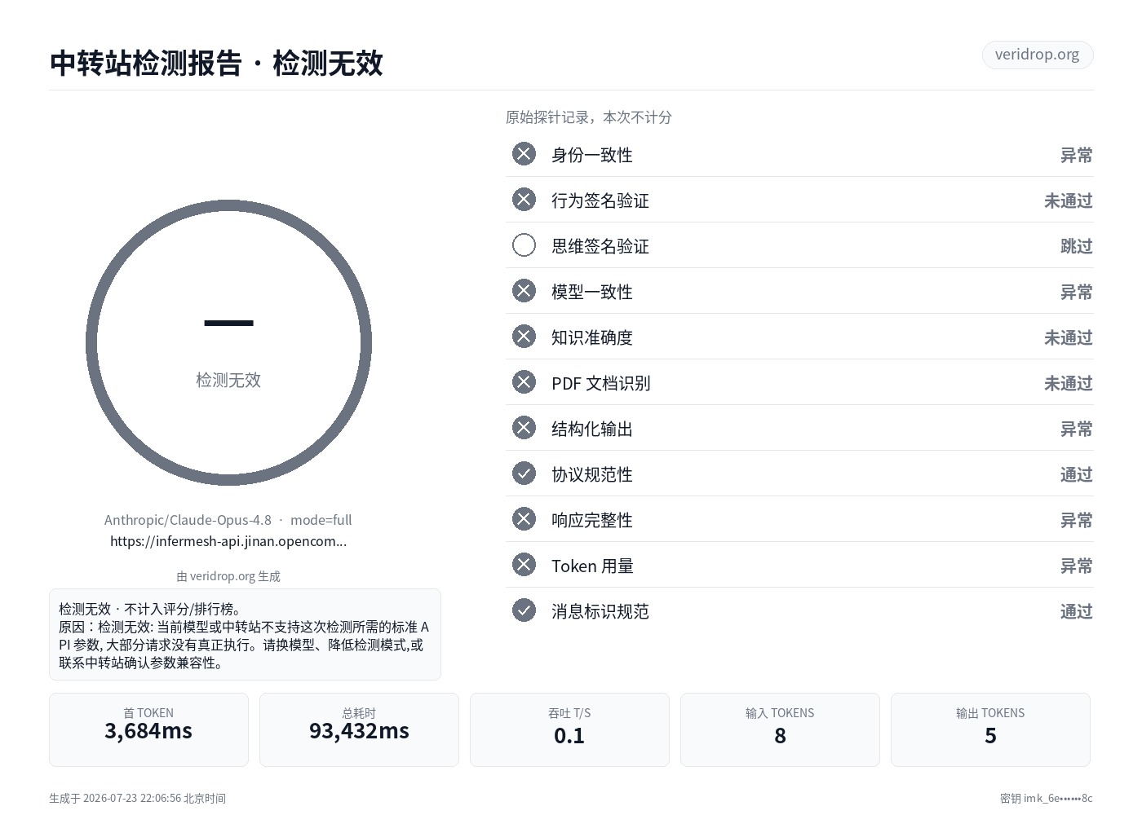Click the checkmark icon next to 消息标识规范
Screen dimensions: 1142x815
click(x=524, y=610)
